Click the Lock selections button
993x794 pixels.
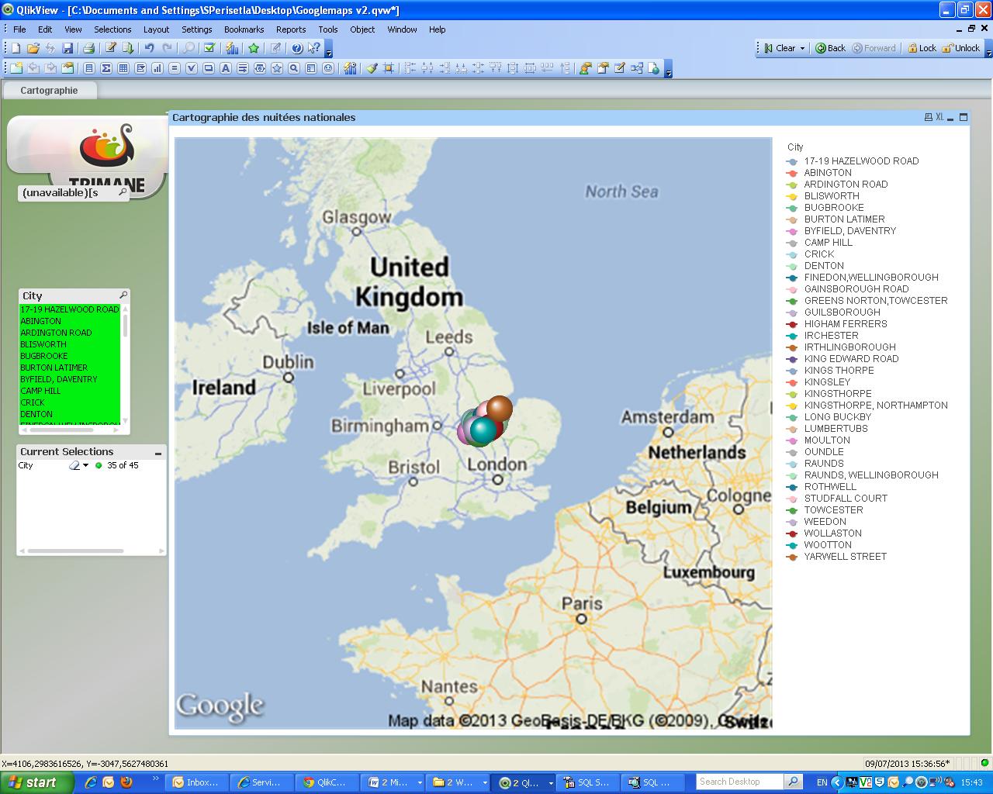[922, 48]
